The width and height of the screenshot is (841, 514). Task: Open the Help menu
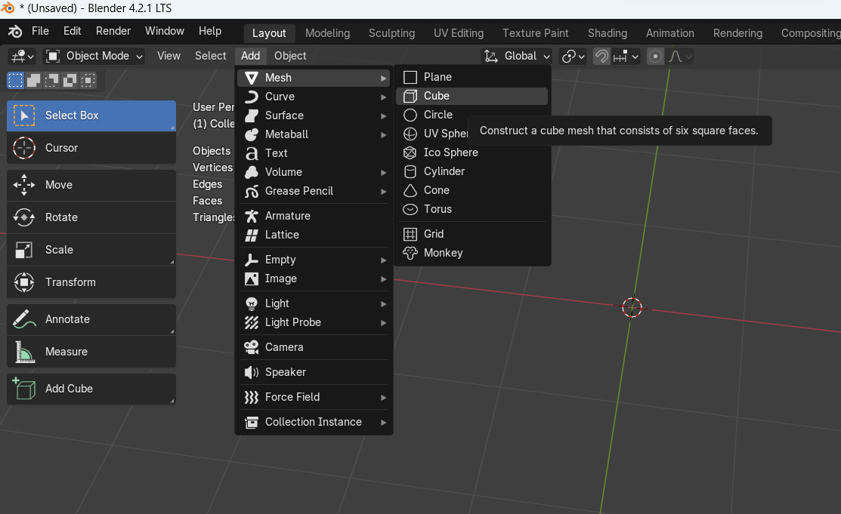coord(210,31)
